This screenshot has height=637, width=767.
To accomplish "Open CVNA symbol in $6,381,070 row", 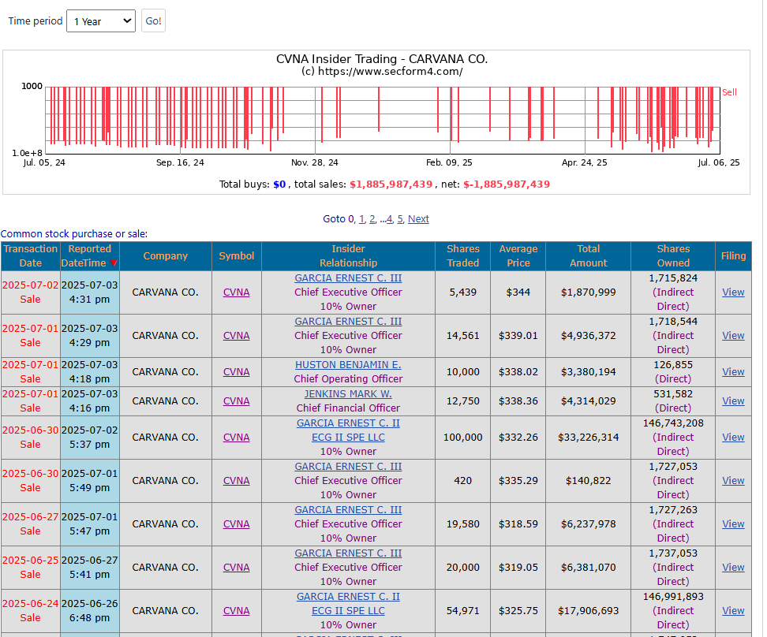I will [x=236, y=568].
